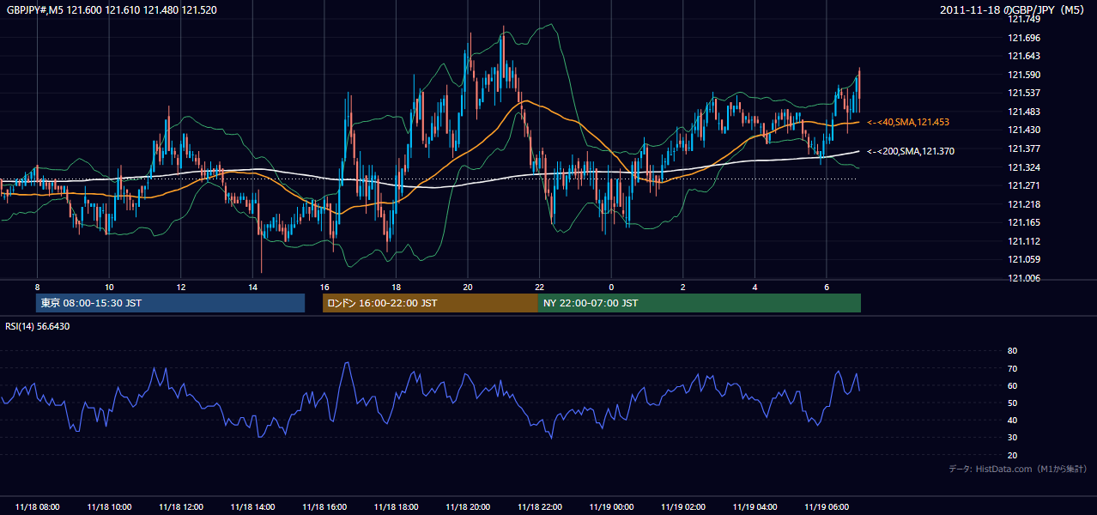Click the 11/18 18:00 time label
The height and width of the screenshot is (515, 1097).
tap(396, 507)
